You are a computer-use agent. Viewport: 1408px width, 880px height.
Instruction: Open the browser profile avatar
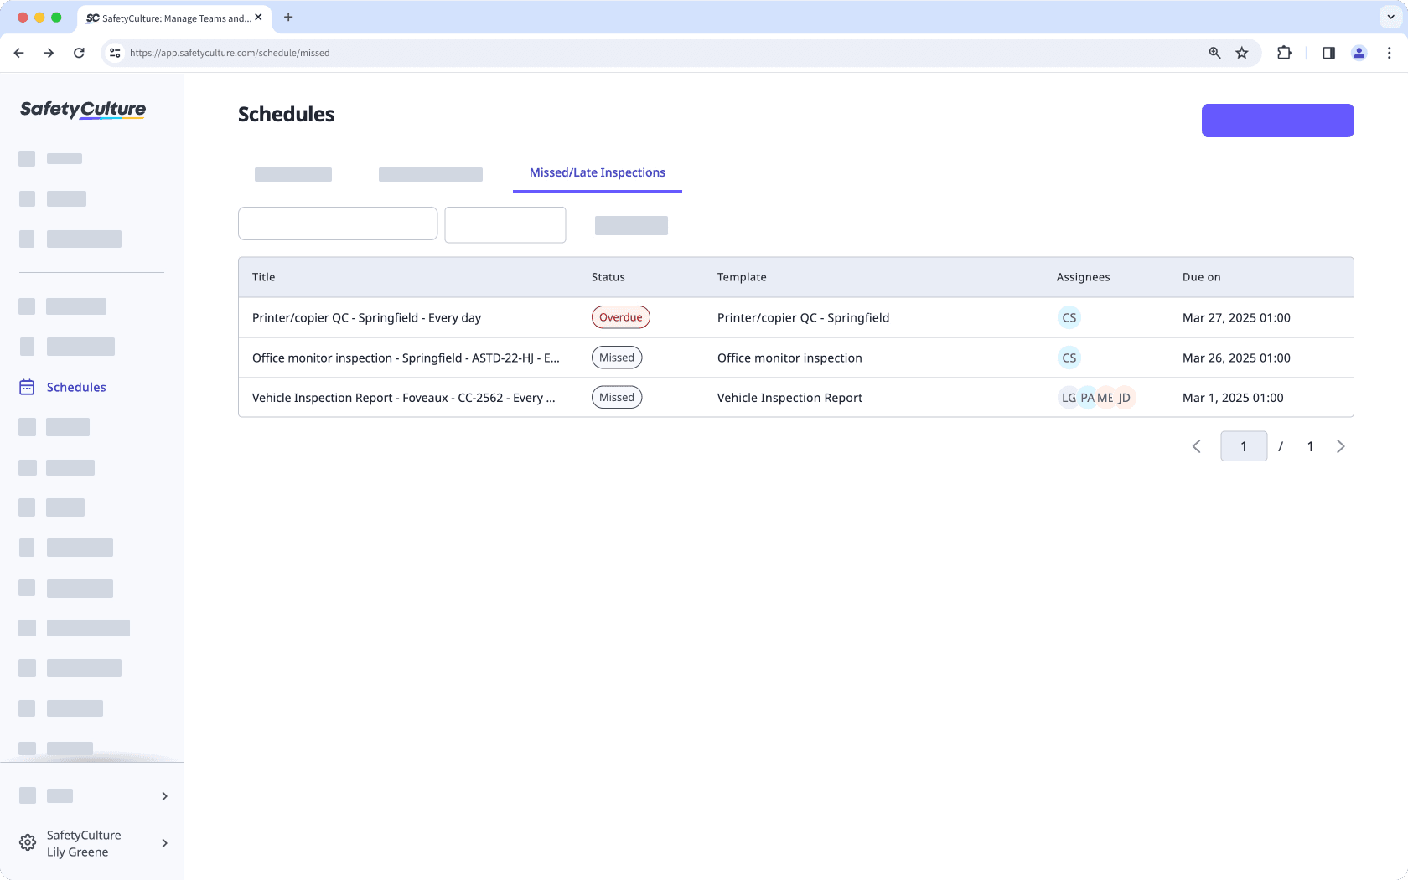pyautogui.click(x=1359, y=53)
